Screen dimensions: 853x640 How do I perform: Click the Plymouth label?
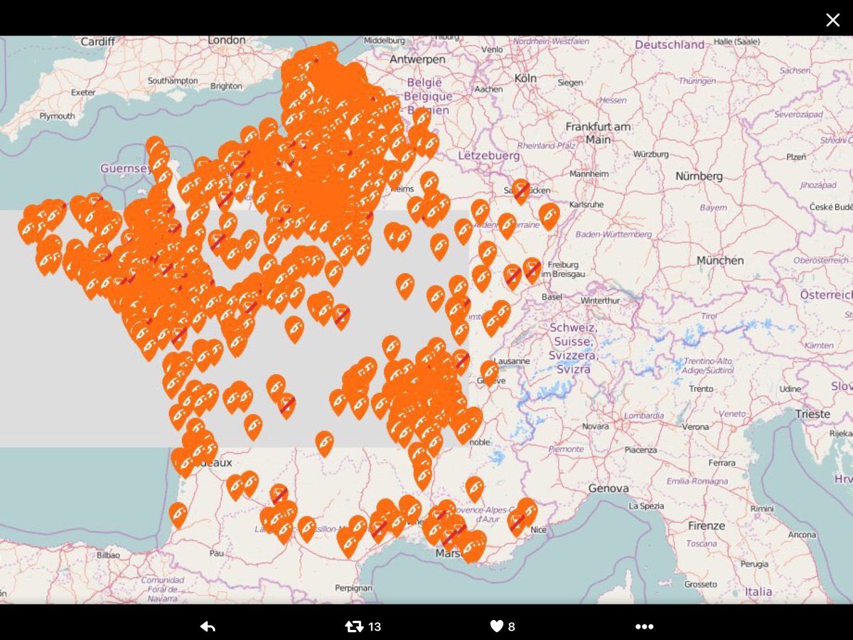pyautogui.click(x=57, y=116)
